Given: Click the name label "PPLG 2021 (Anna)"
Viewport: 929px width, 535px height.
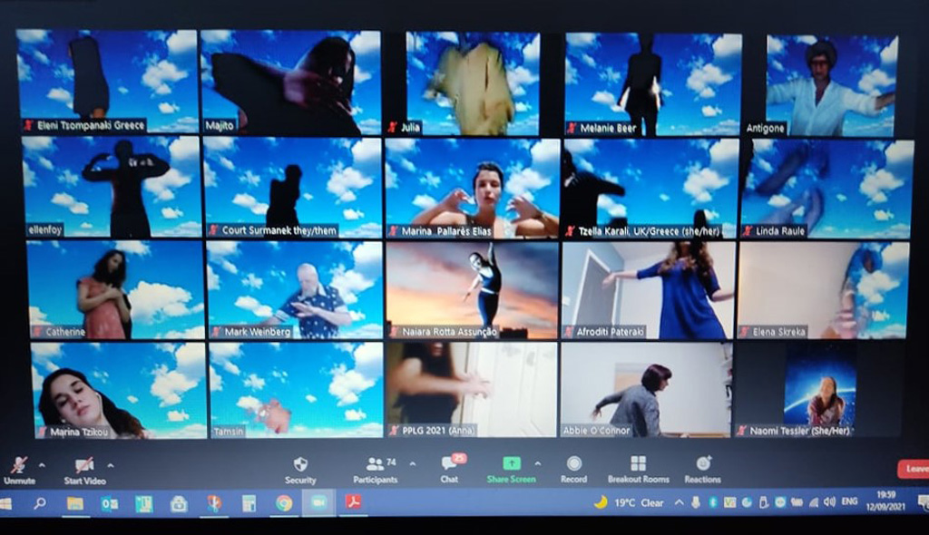Looking at the screenshot, I should [438, 431].
